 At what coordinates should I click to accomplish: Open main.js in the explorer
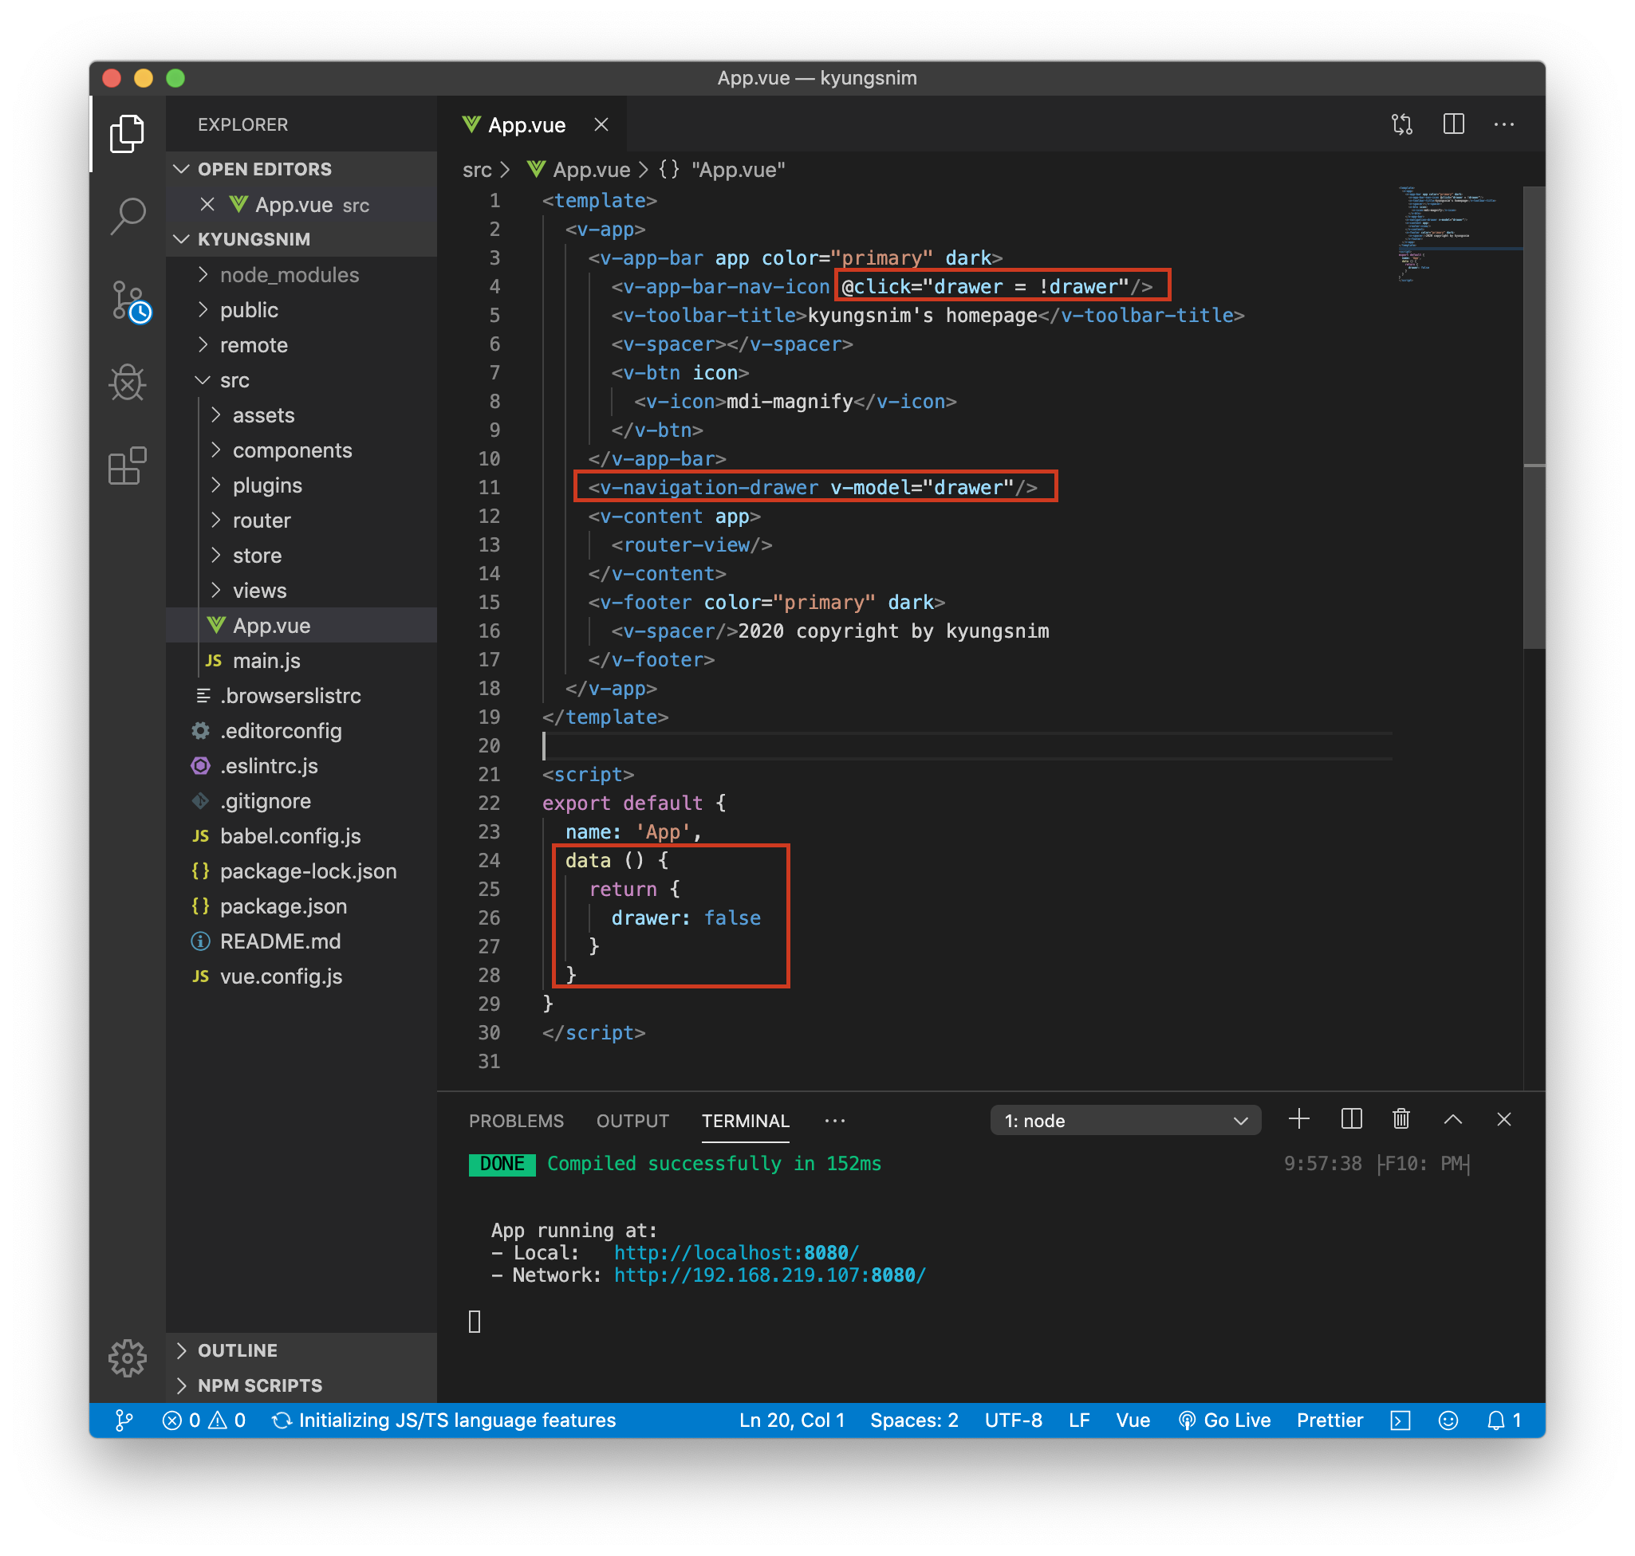point(266,660)
